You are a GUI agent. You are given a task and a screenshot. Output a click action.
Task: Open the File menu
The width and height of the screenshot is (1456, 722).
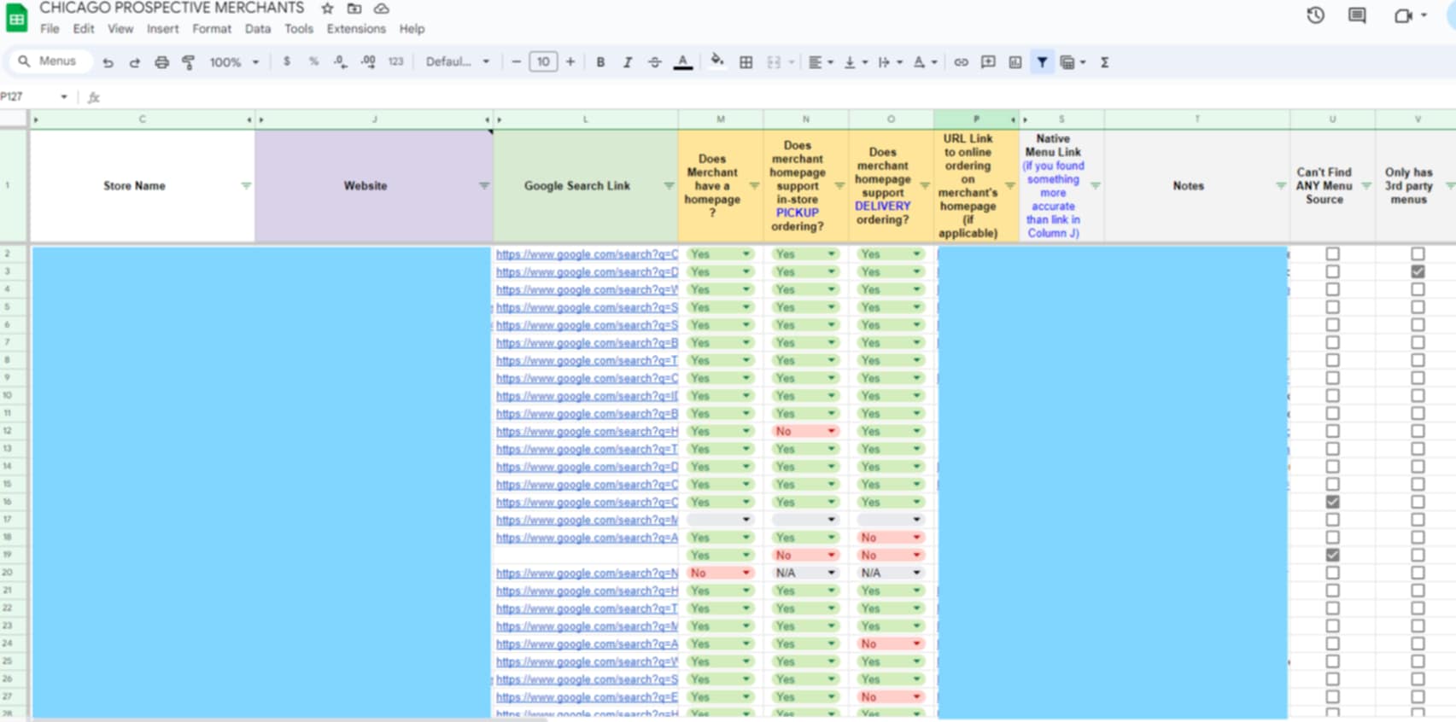click(x=50, y=29)
